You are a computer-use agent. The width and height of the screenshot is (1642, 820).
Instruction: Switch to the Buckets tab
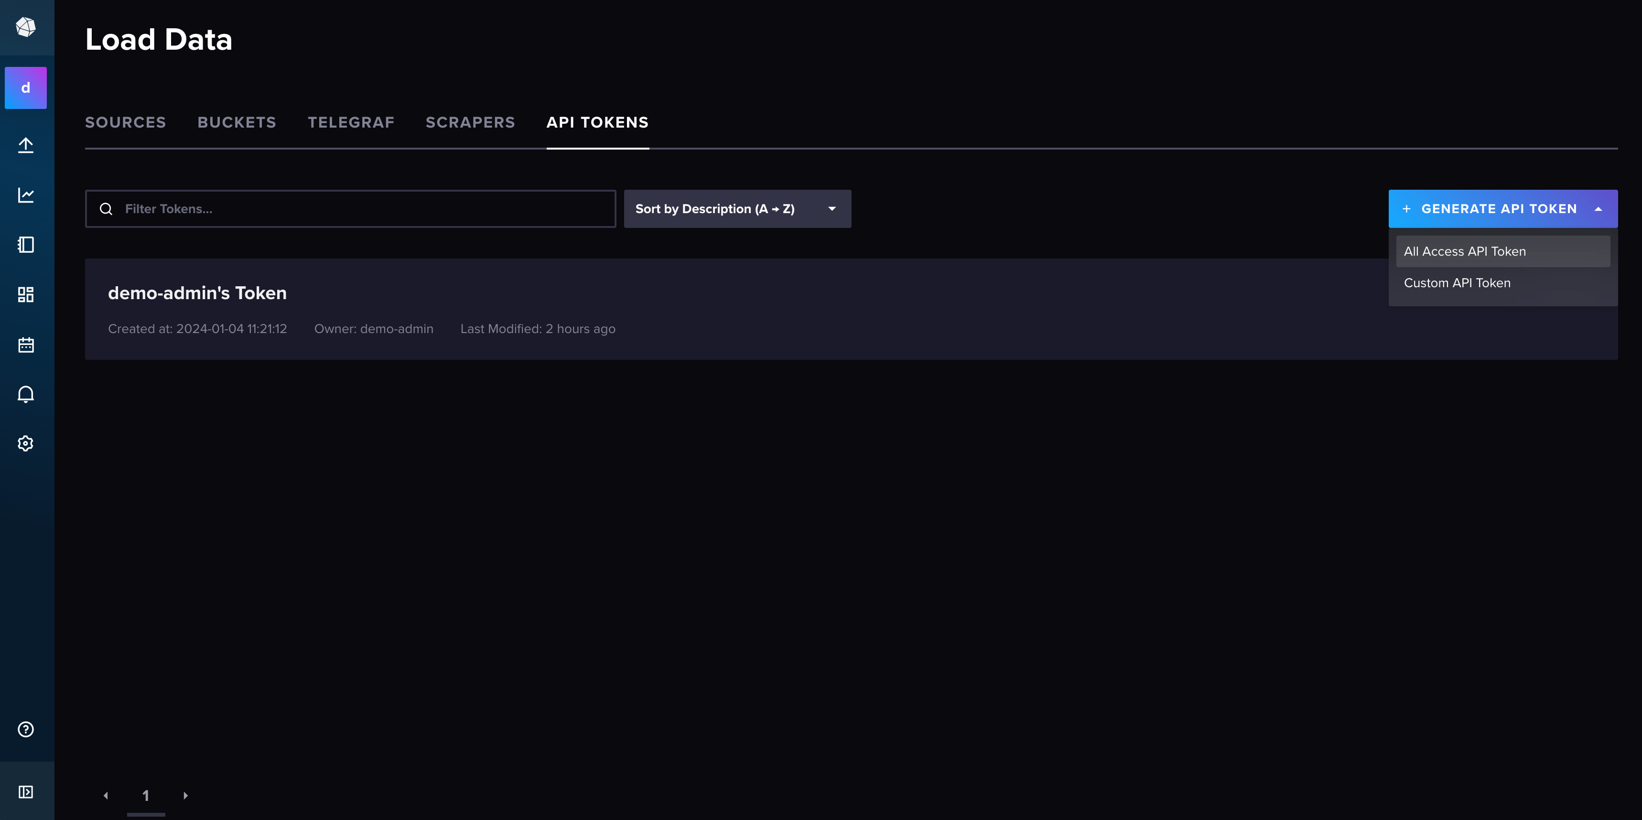coord(237,122)
